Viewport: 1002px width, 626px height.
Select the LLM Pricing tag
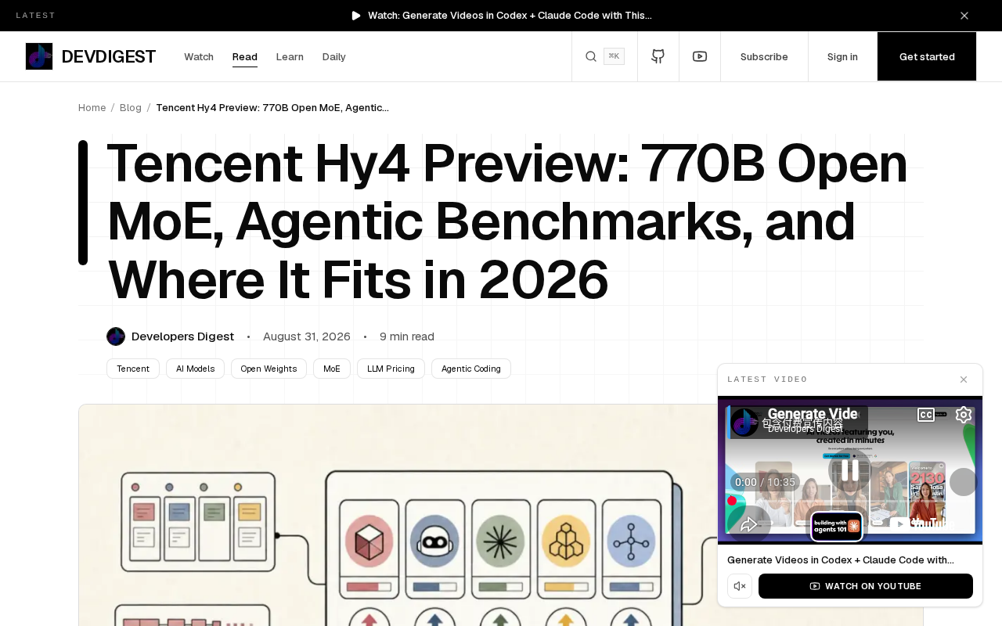[x=391, y=369]
